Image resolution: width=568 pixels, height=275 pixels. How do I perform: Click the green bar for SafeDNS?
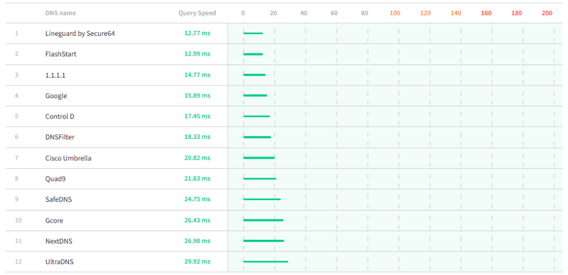(262, 199)
